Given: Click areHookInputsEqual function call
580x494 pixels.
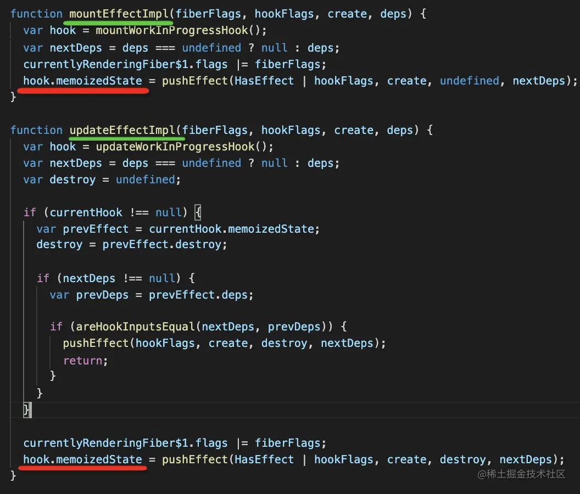Looking at the screenshot, I should [x=135, y=327].
